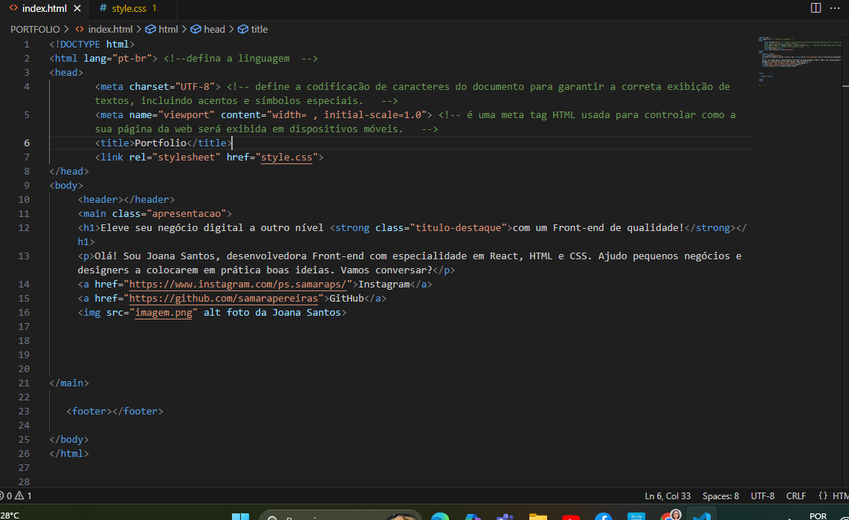Open the editor More Actions ellipsis menu
This screenshot has width=849, height=520.
[x=835, y=8]
